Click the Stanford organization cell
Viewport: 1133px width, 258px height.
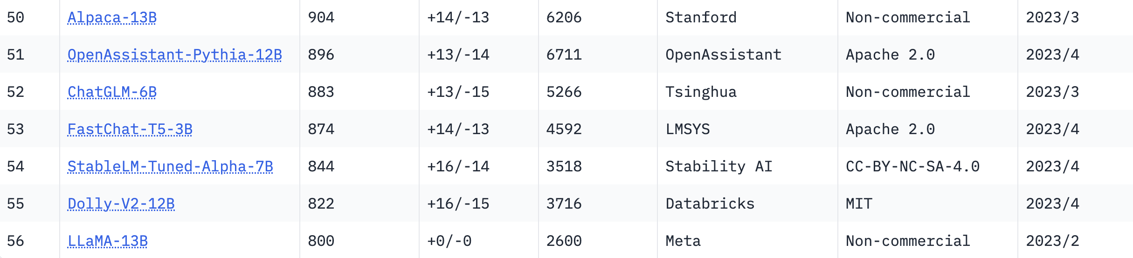[701, 18]
